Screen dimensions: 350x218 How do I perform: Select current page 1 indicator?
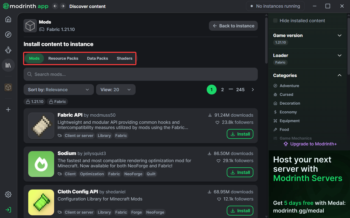coord(211,90)
